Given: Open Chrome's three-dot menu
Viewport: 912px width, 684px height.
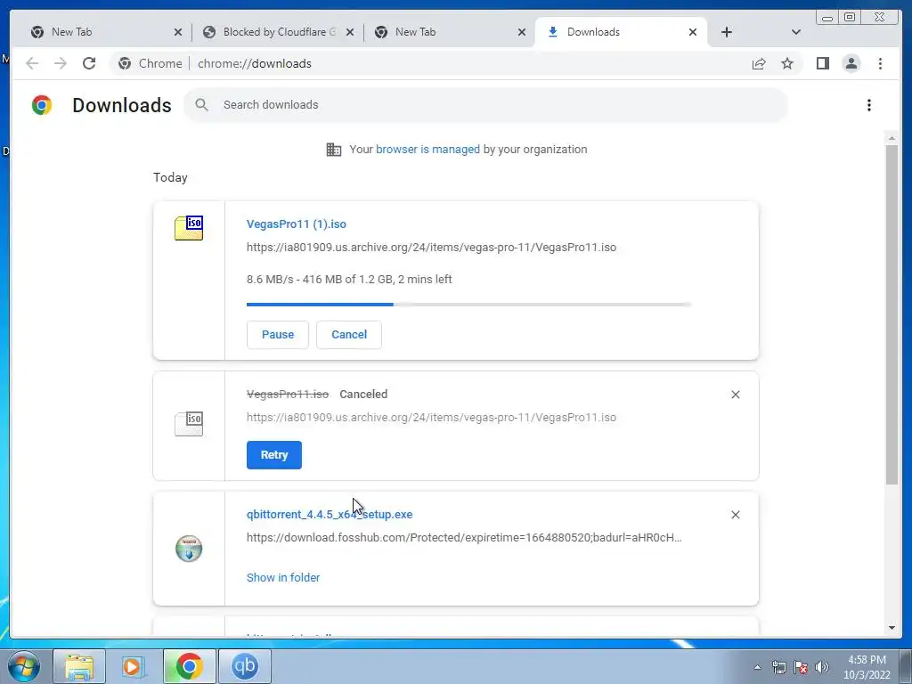Looking at the screenshot, I should pyautogui.click(x=880, y=63).
